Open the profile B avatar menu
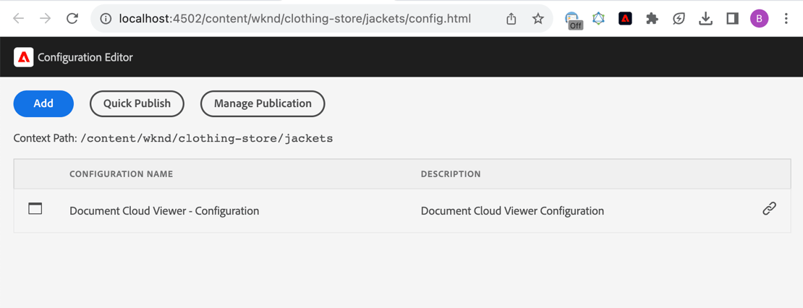Screen dimensions: 803x308 click(759, 19)
